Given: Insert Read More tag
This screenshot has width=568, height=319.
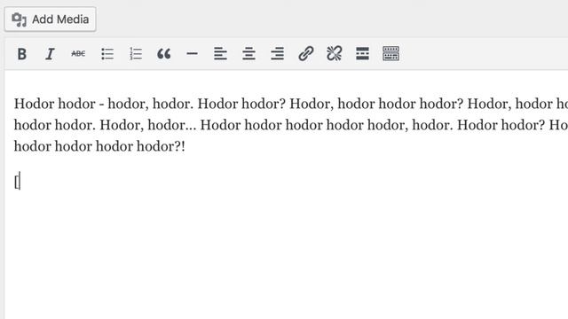Looking at the screenshot, I should [x=363, y=54].
